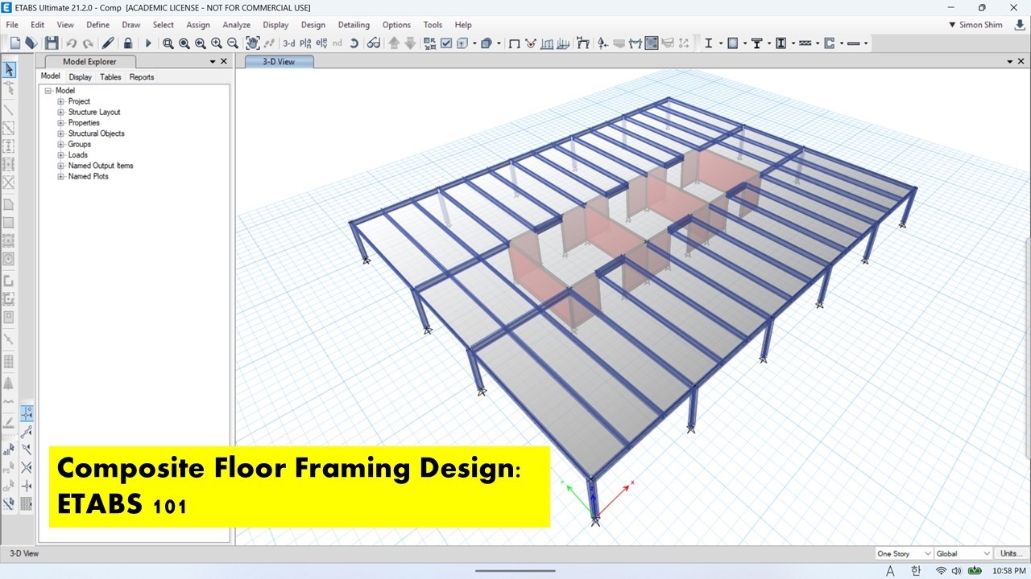1031x579 pixels.
Task: Switch to the Reports tab
Action: (x=142, y=77)
